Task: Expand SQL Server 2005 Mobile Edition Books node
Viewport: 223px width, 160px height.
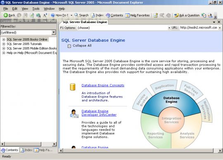Action: [4, 48]
